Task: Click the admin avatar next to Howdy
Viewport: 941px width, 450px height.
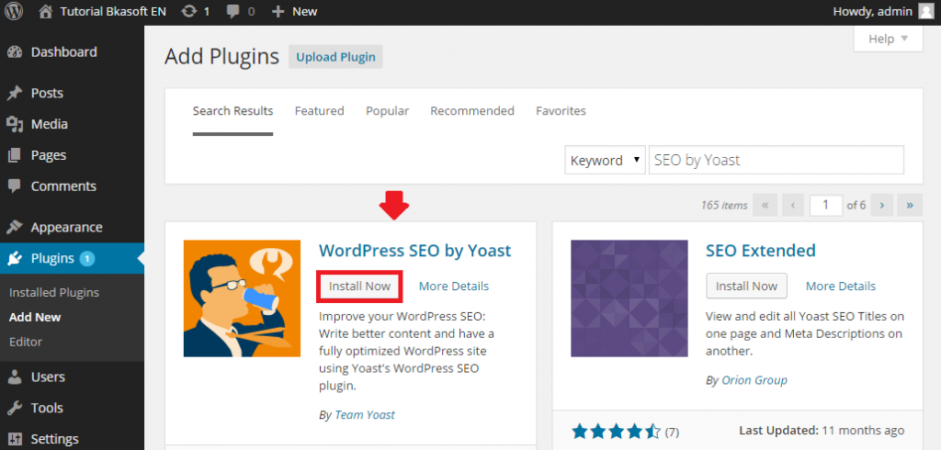Action: coord(924,11)
